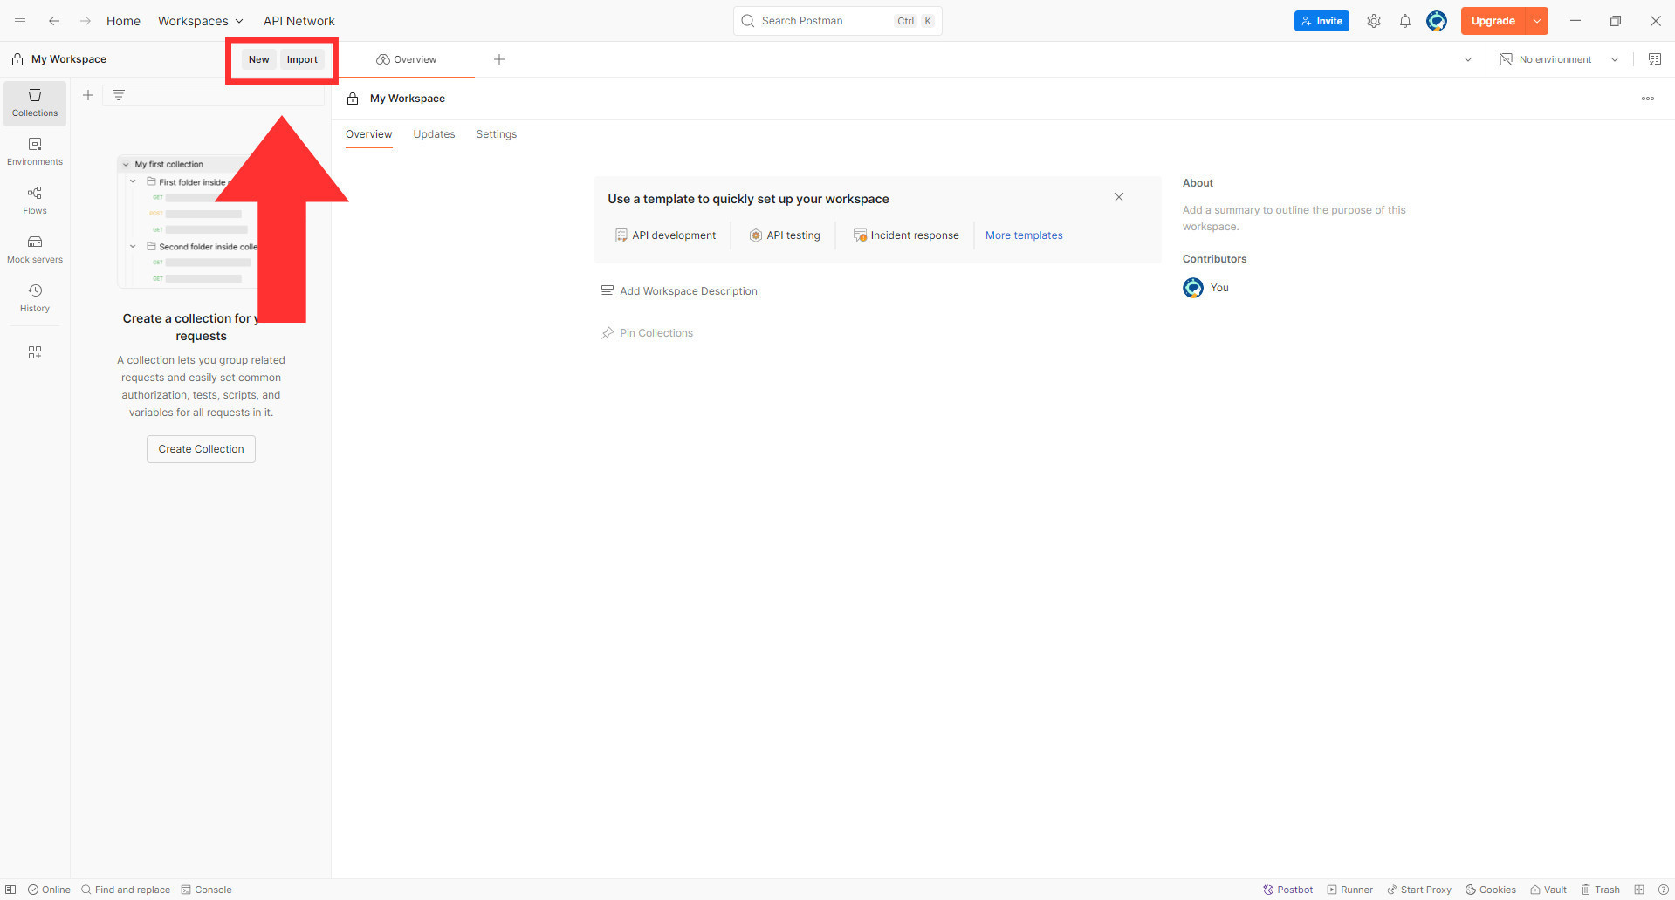Go back with the left arrow
The height and width of the screenshot is (900, 1675).
54,21
